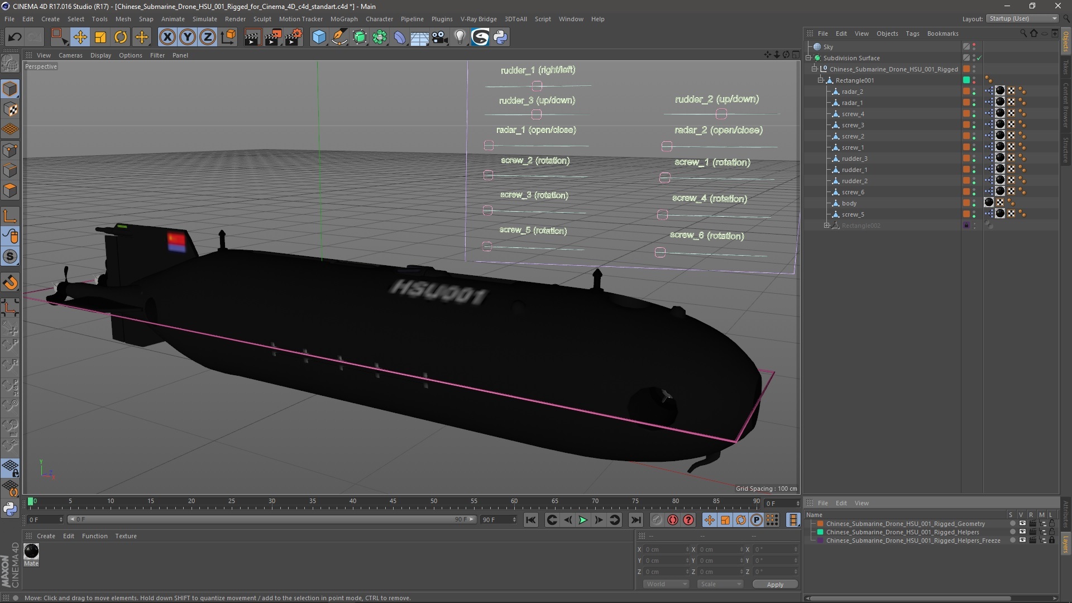The width and height of the screenshot is (1072, 603).
Task: Open the viewport Cameras menu
Action: [x=70, y=55]
